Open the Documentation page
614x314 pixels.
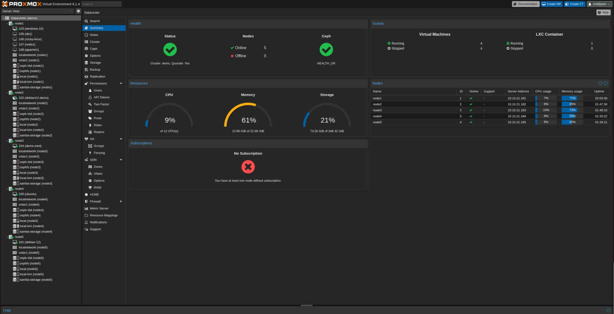[x=525, y=4]
